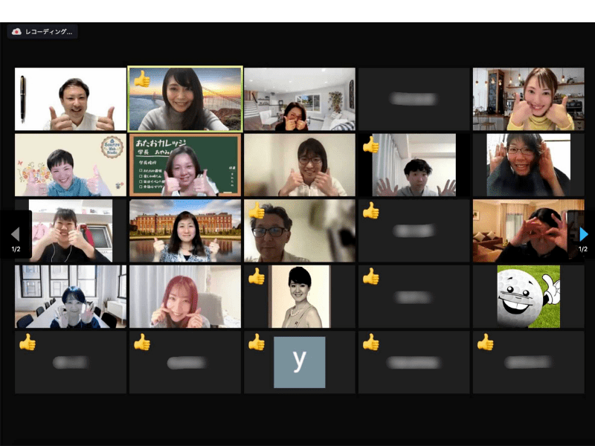Select the 'y' initial avatar
The image size is (595, 446).
(300, 362)
